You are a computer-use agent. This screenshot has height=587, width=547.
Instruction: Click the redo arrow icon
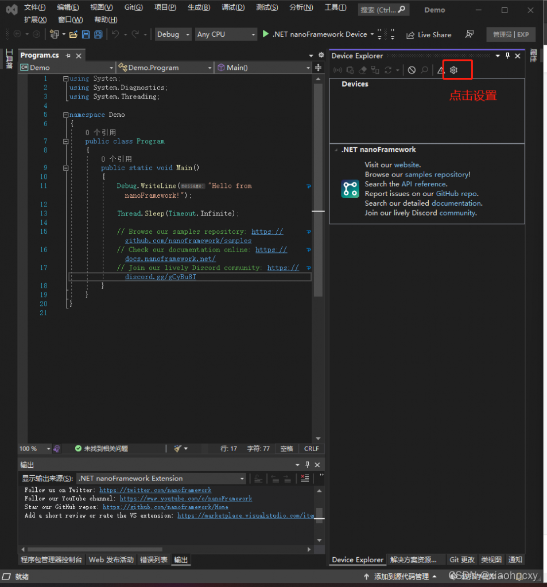pos(135,34)
